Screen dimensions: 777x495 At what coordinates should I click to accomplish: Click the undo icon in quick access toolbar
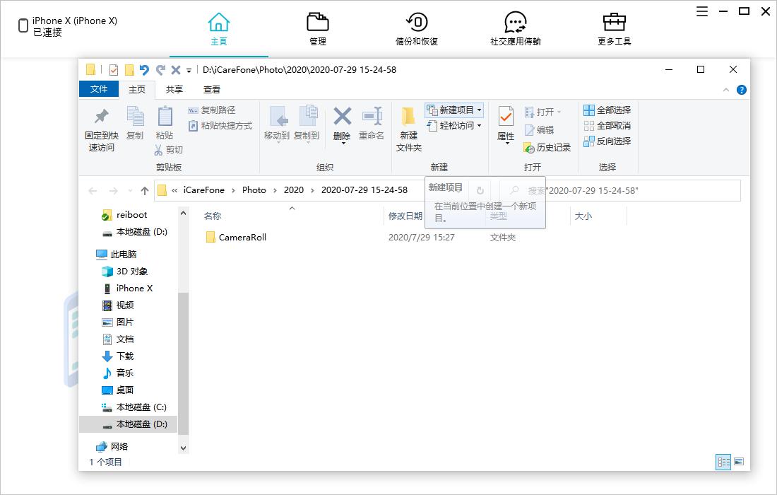click(x=144, y=70)
